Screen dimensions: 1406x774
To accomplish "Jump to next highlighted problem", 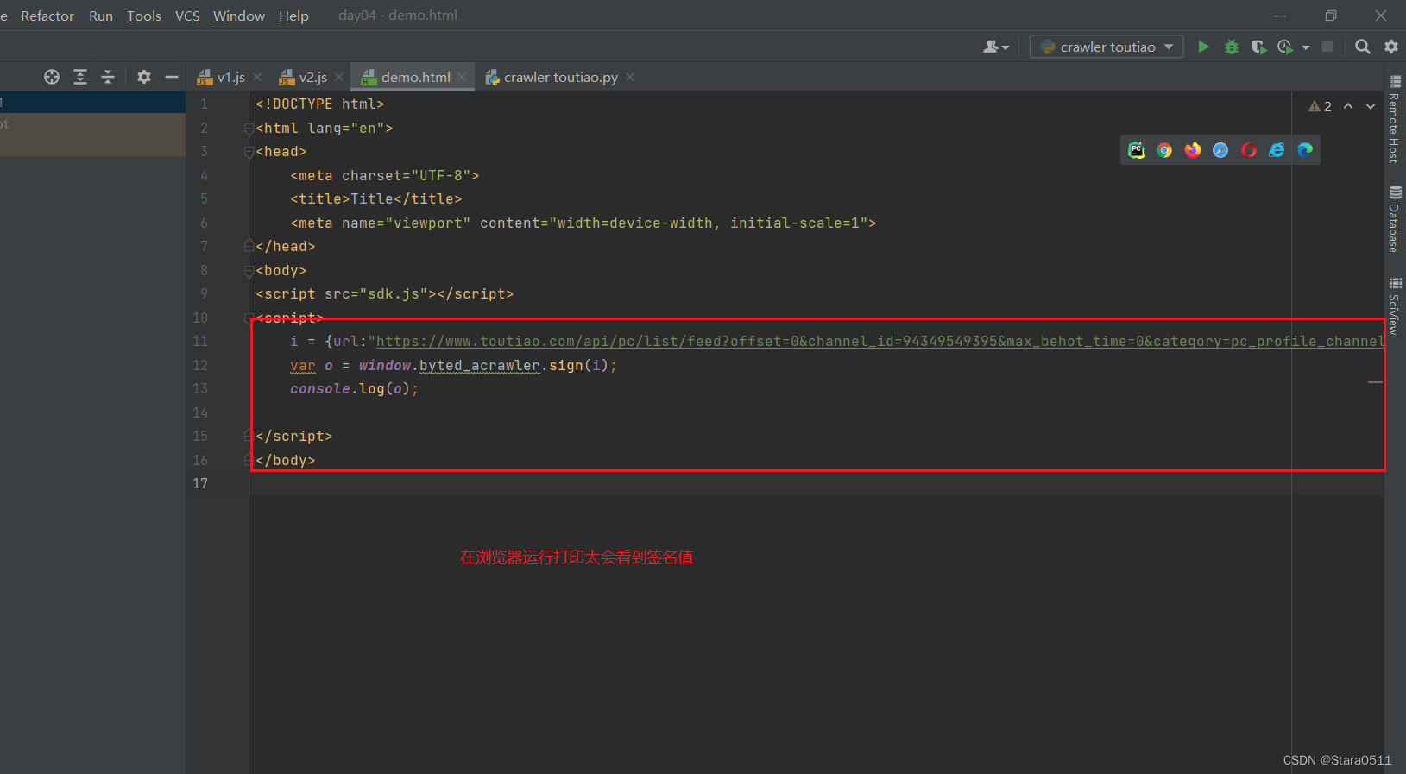I will click(1371, 106).
